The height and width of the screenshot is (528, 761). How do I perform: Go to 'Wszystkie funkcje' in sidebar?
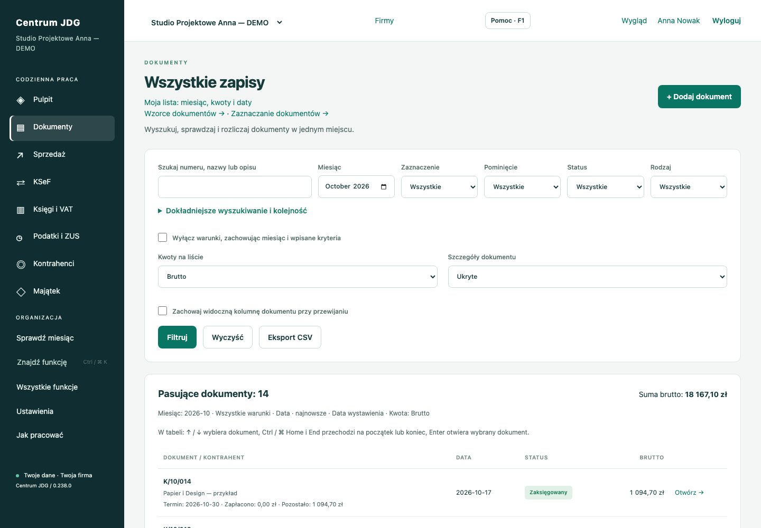47,387
